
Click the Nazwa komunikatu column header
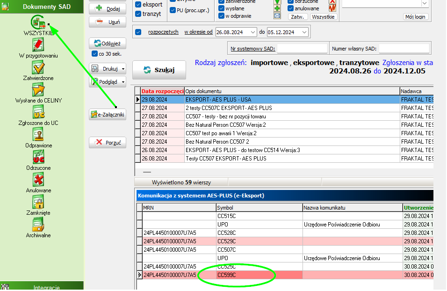[x=353, y=208]
